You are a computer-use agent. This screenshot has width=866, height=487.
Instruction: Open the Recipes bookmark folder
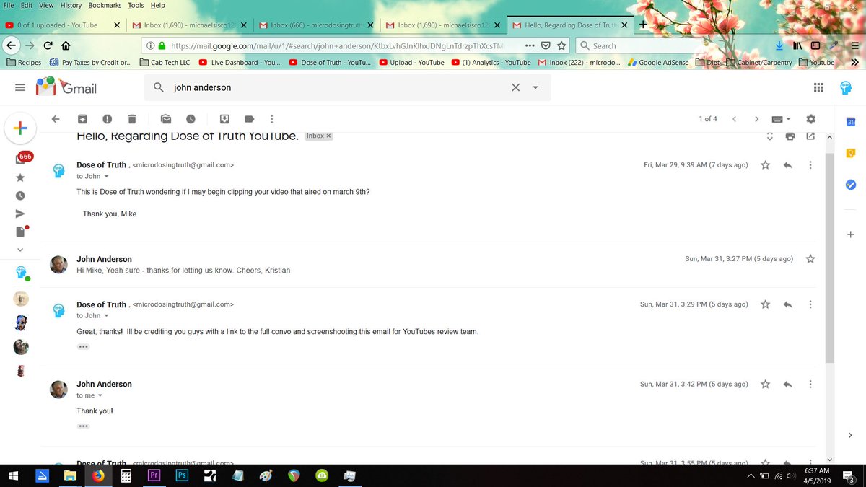tap(24, 62)
